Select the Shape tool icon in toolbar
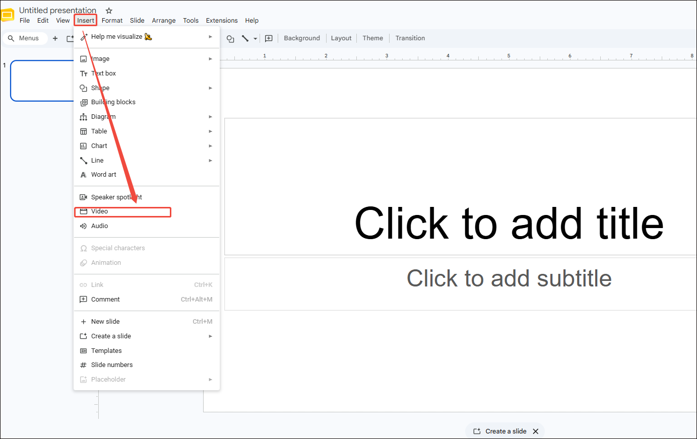697x439 pixels. point(230,38)
